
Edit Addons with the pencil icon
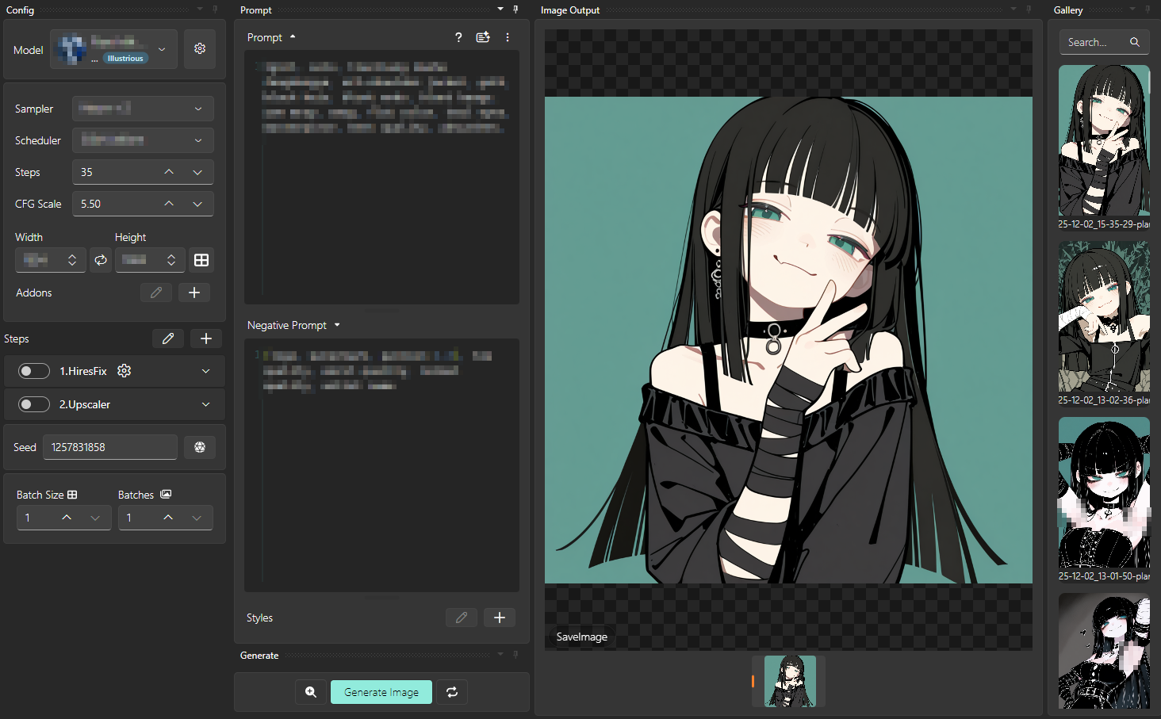click(156, 293)
